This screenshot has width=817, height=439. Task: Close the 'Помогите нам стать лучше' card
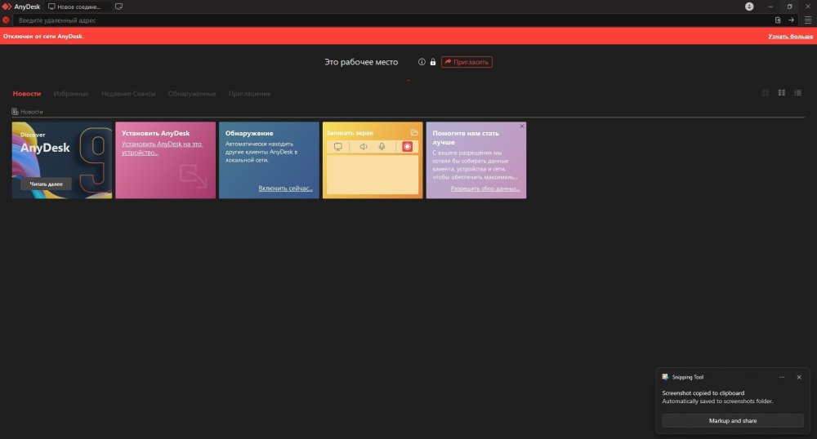(x=522, y=126)
